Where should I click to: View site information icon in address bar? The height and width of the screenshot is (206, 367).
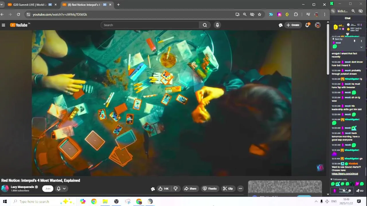pyautogui.click(x=28, y=14)
